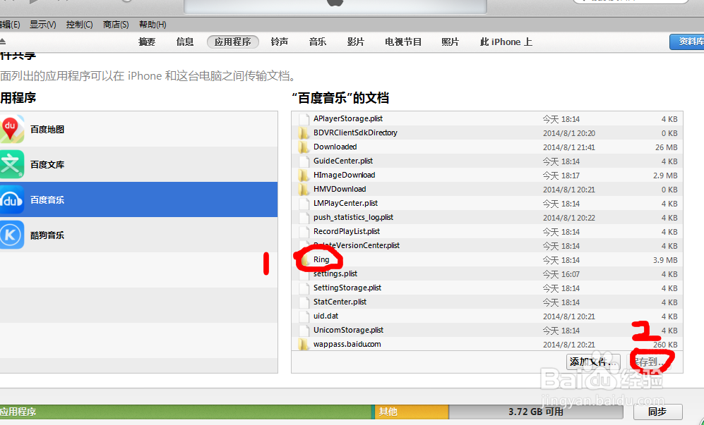The width and height of the screenshot is (704, 425).
Task: Select the UnicomStorage.plist file name
Action: click(x=348, y=330)
